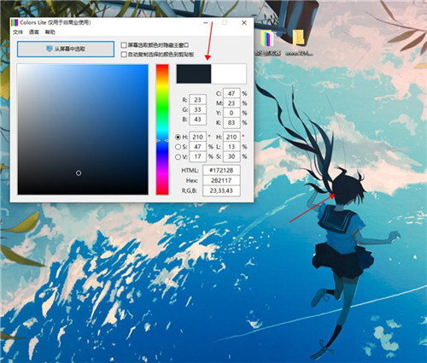Image resolution: width=427 pixels, height=363 pixels.
Task: Open the 文件 (File) menu
Action: (18, 32)
